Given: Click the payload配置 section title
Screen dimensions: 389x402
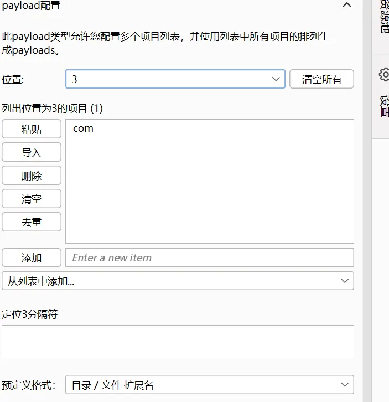Looking at the screenshot, I should point(32,6).
